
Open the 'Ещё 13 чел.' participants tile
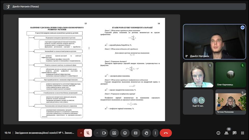[x=198, y=102]
